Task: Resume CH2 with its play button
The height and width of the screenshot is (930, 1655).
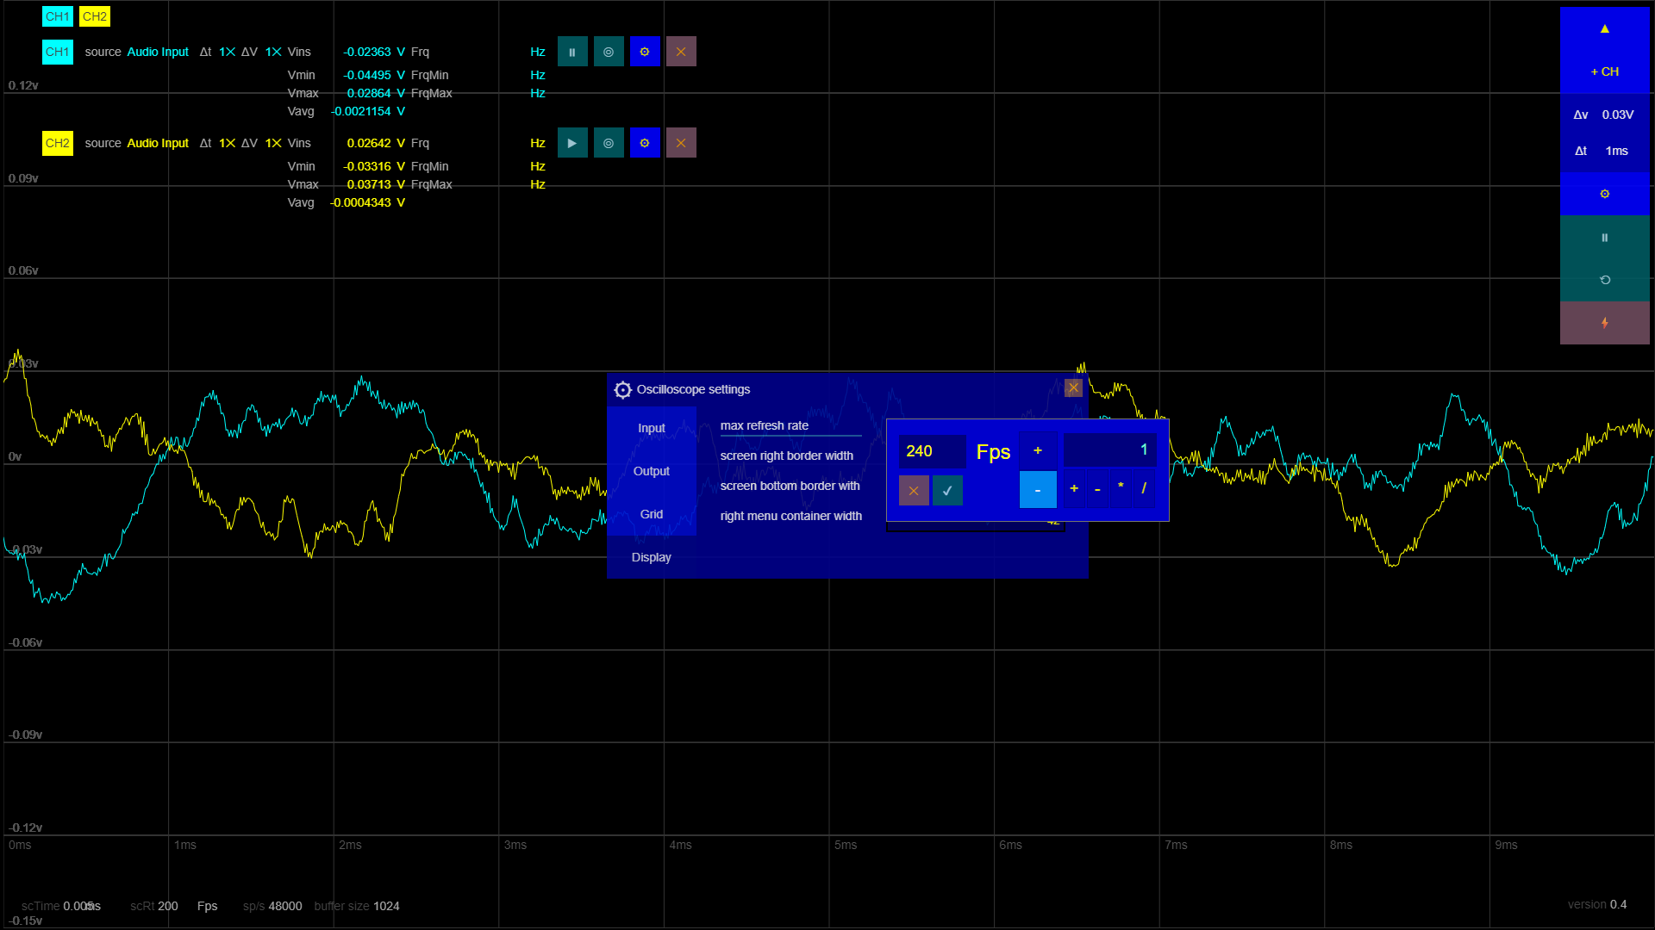Action: (572, 143)
